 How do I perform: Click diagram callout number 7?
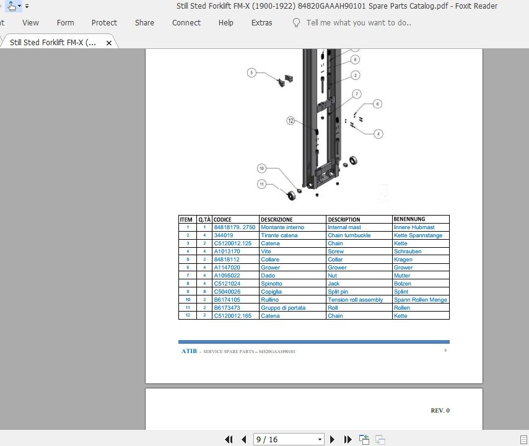(357, 94)
